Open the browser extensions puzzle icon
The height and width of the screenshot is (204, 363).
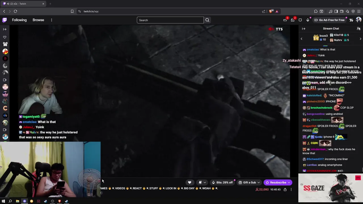(x=316, y=11)
